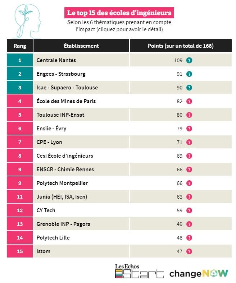Open details icon next to Engees Strasbourg score

coord(189,74)
